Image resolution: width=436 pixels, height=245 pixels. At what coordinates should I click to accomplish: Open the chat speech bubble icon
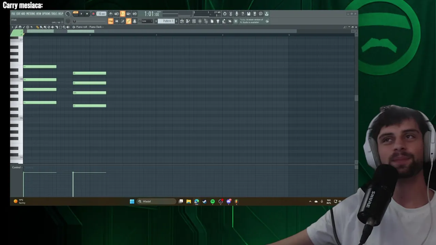tap(261, 14)
